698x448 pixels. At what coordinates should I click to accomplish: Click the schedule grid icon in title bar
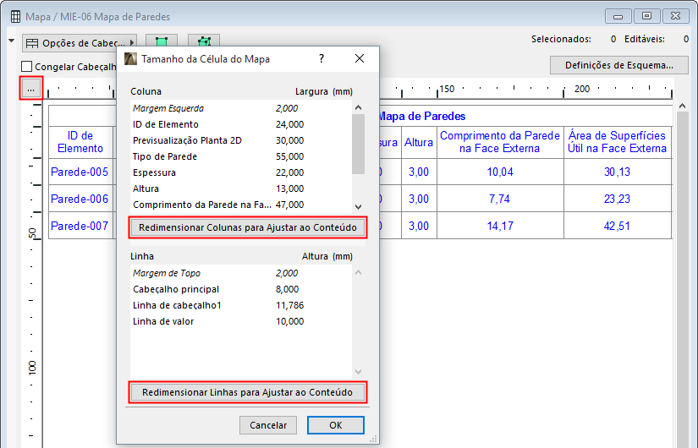click(15, 17)
